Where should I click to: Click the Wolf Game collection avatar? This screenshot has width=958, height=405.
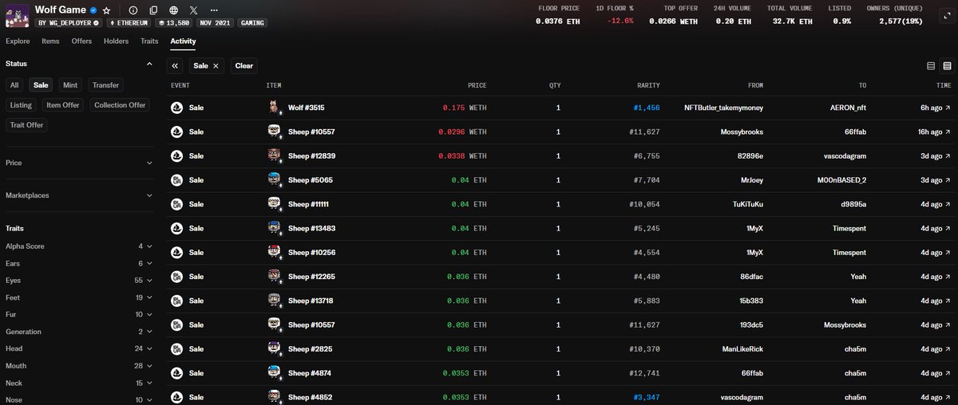tap(18, 15)
